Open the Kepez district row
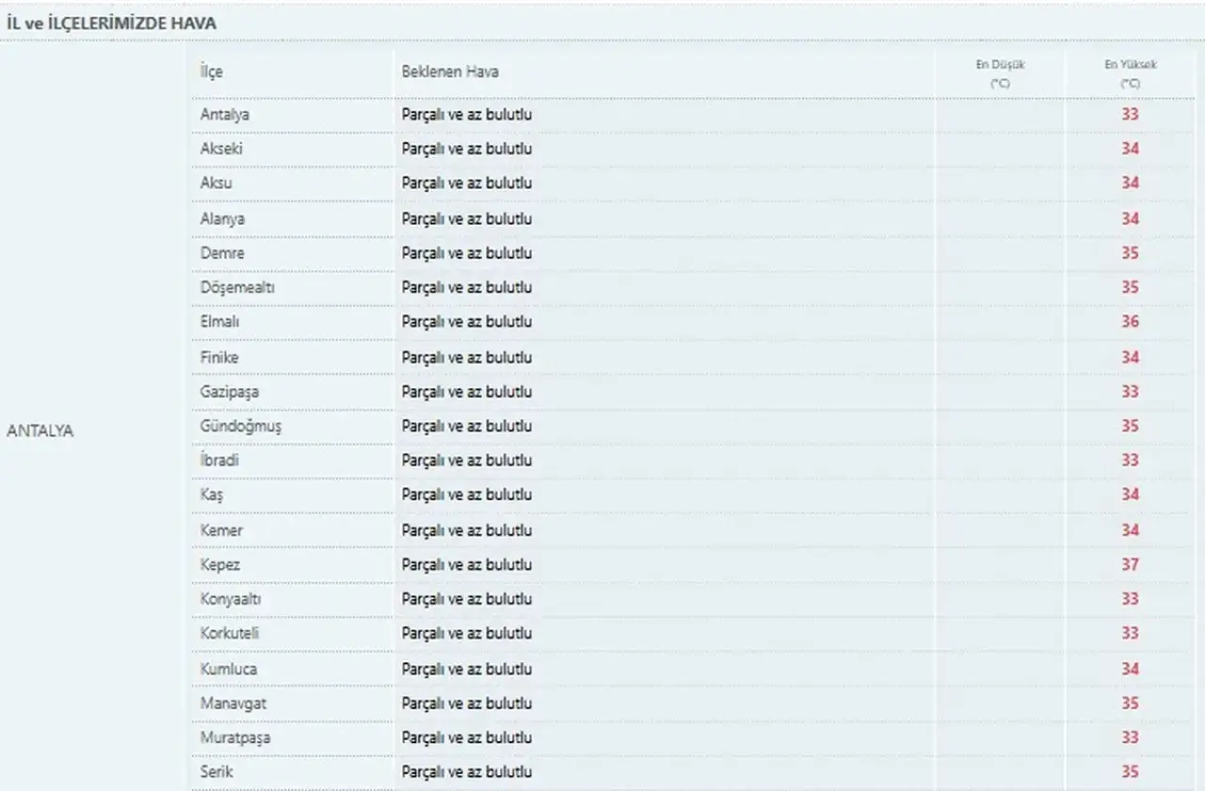 click(x=693, y=564)
